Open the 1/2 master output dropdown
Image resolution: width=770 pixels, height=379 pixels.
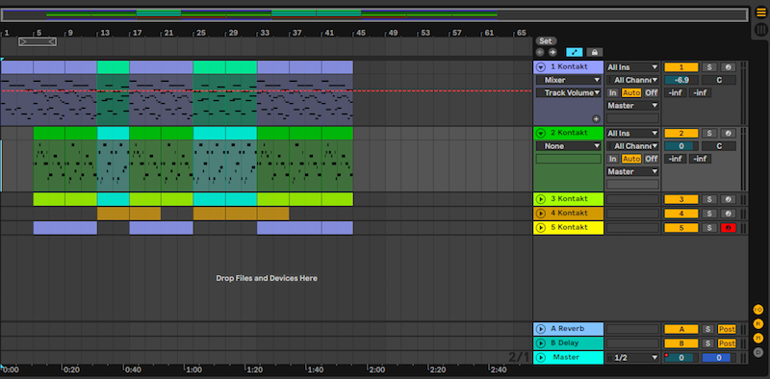coord(632,358)
